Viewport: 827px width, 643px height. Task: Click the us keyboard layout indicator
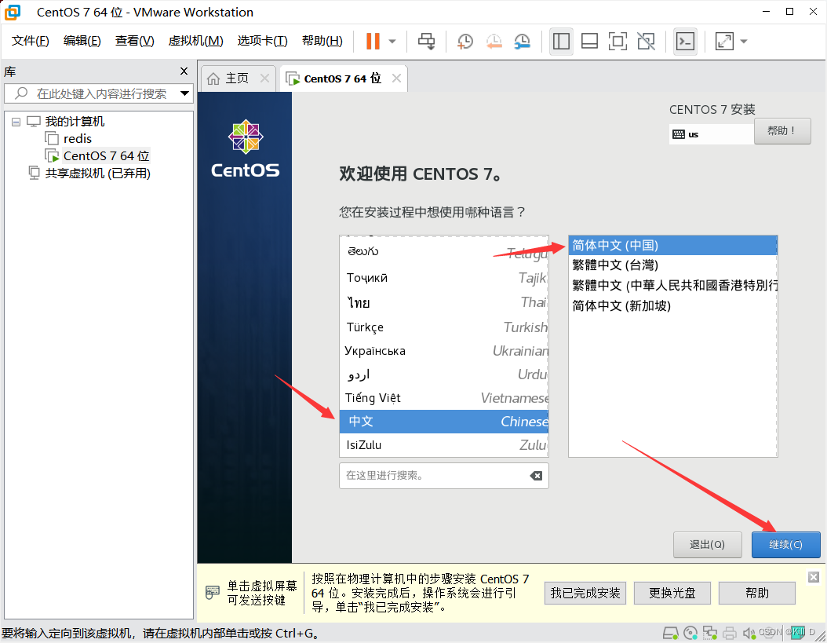pos(711,134)
